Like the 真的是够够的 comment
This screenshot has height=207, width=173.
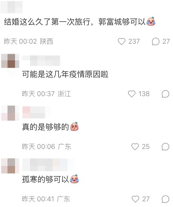135,147
